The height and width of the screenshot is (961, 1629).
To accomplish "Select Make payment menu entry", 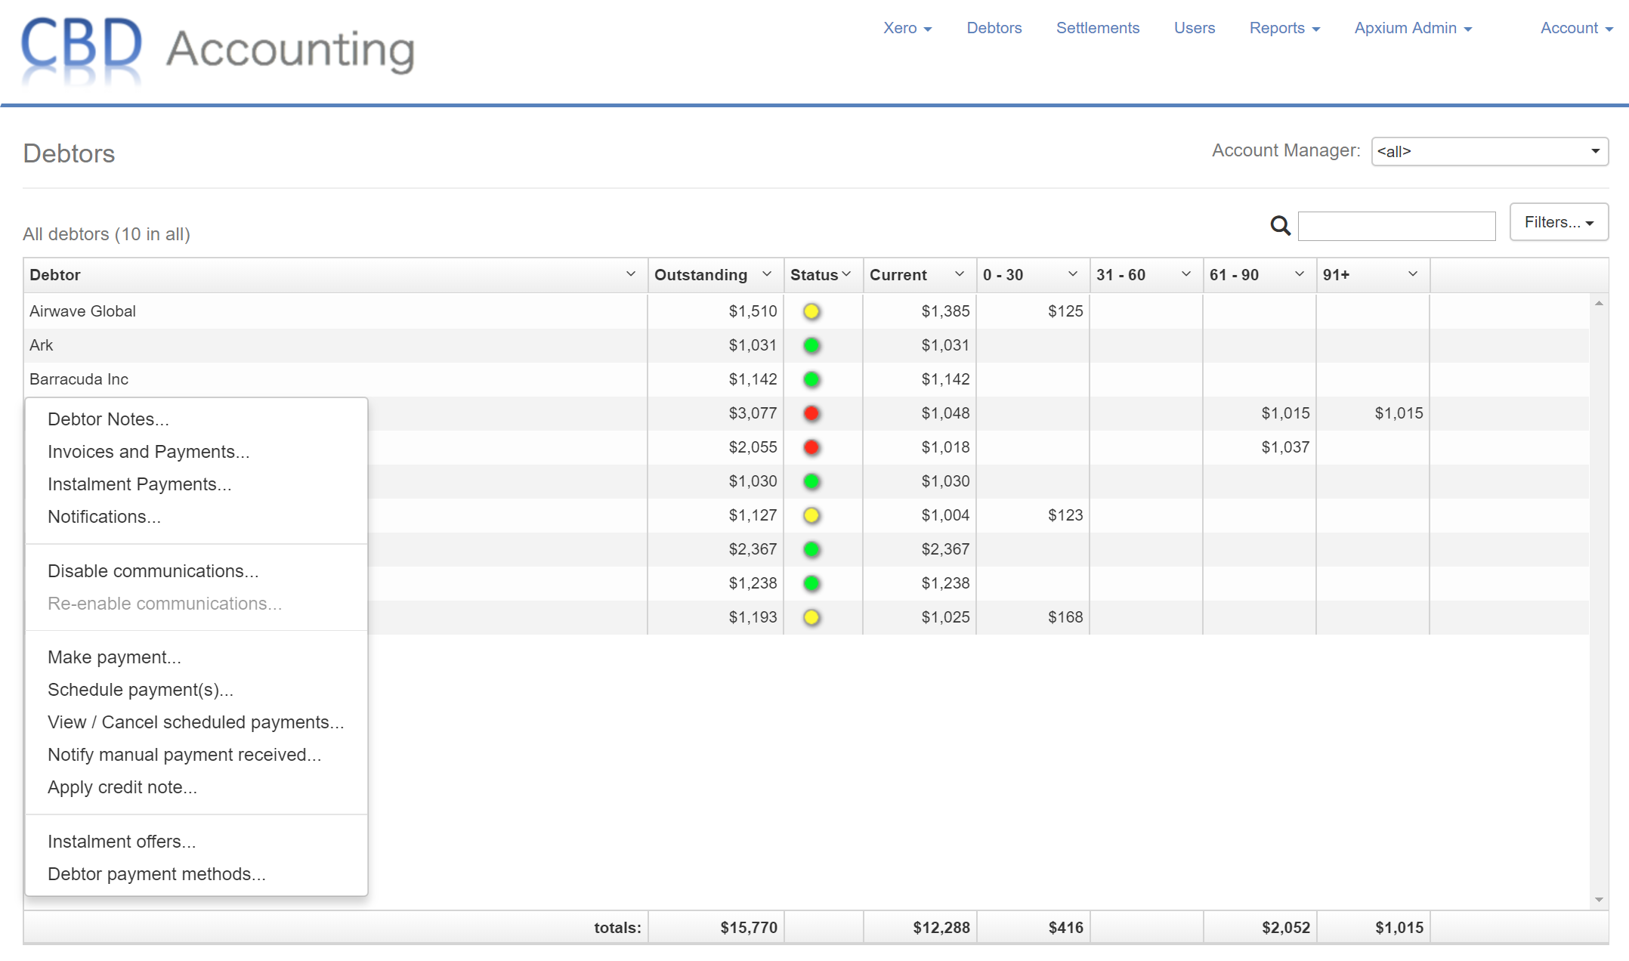I will [196, 657].
